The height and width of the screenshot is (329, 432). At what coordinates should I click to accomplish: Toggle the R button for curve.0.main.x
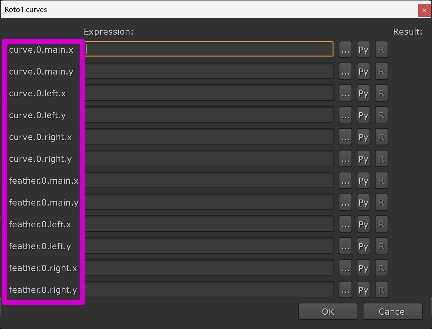[381, 49]
